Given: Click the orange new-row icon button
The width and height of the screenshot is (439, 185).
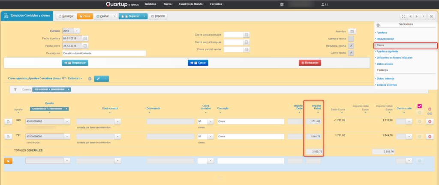Looking at the screenshot, I should 8,161.
